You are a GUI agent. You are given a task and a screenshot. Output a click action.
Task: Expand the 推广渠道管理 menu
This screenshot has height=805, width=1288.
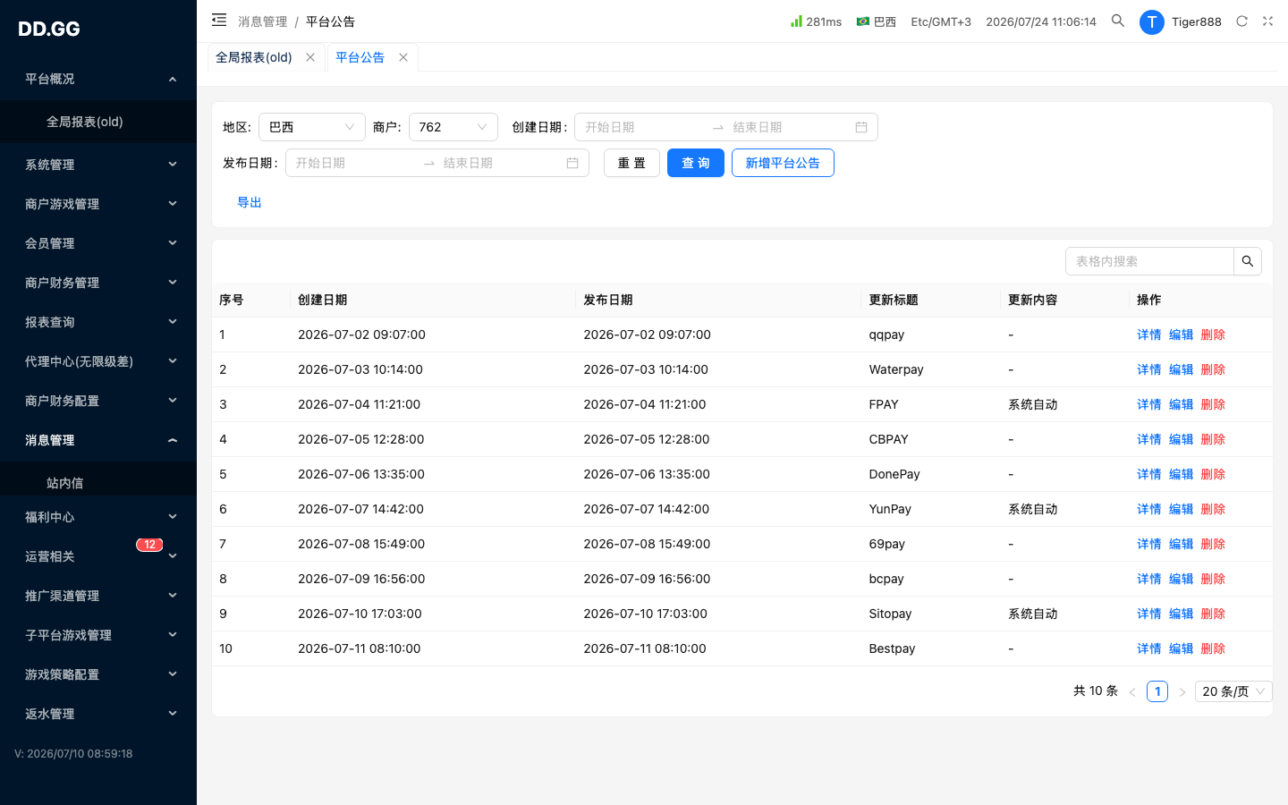click(98, 596)
